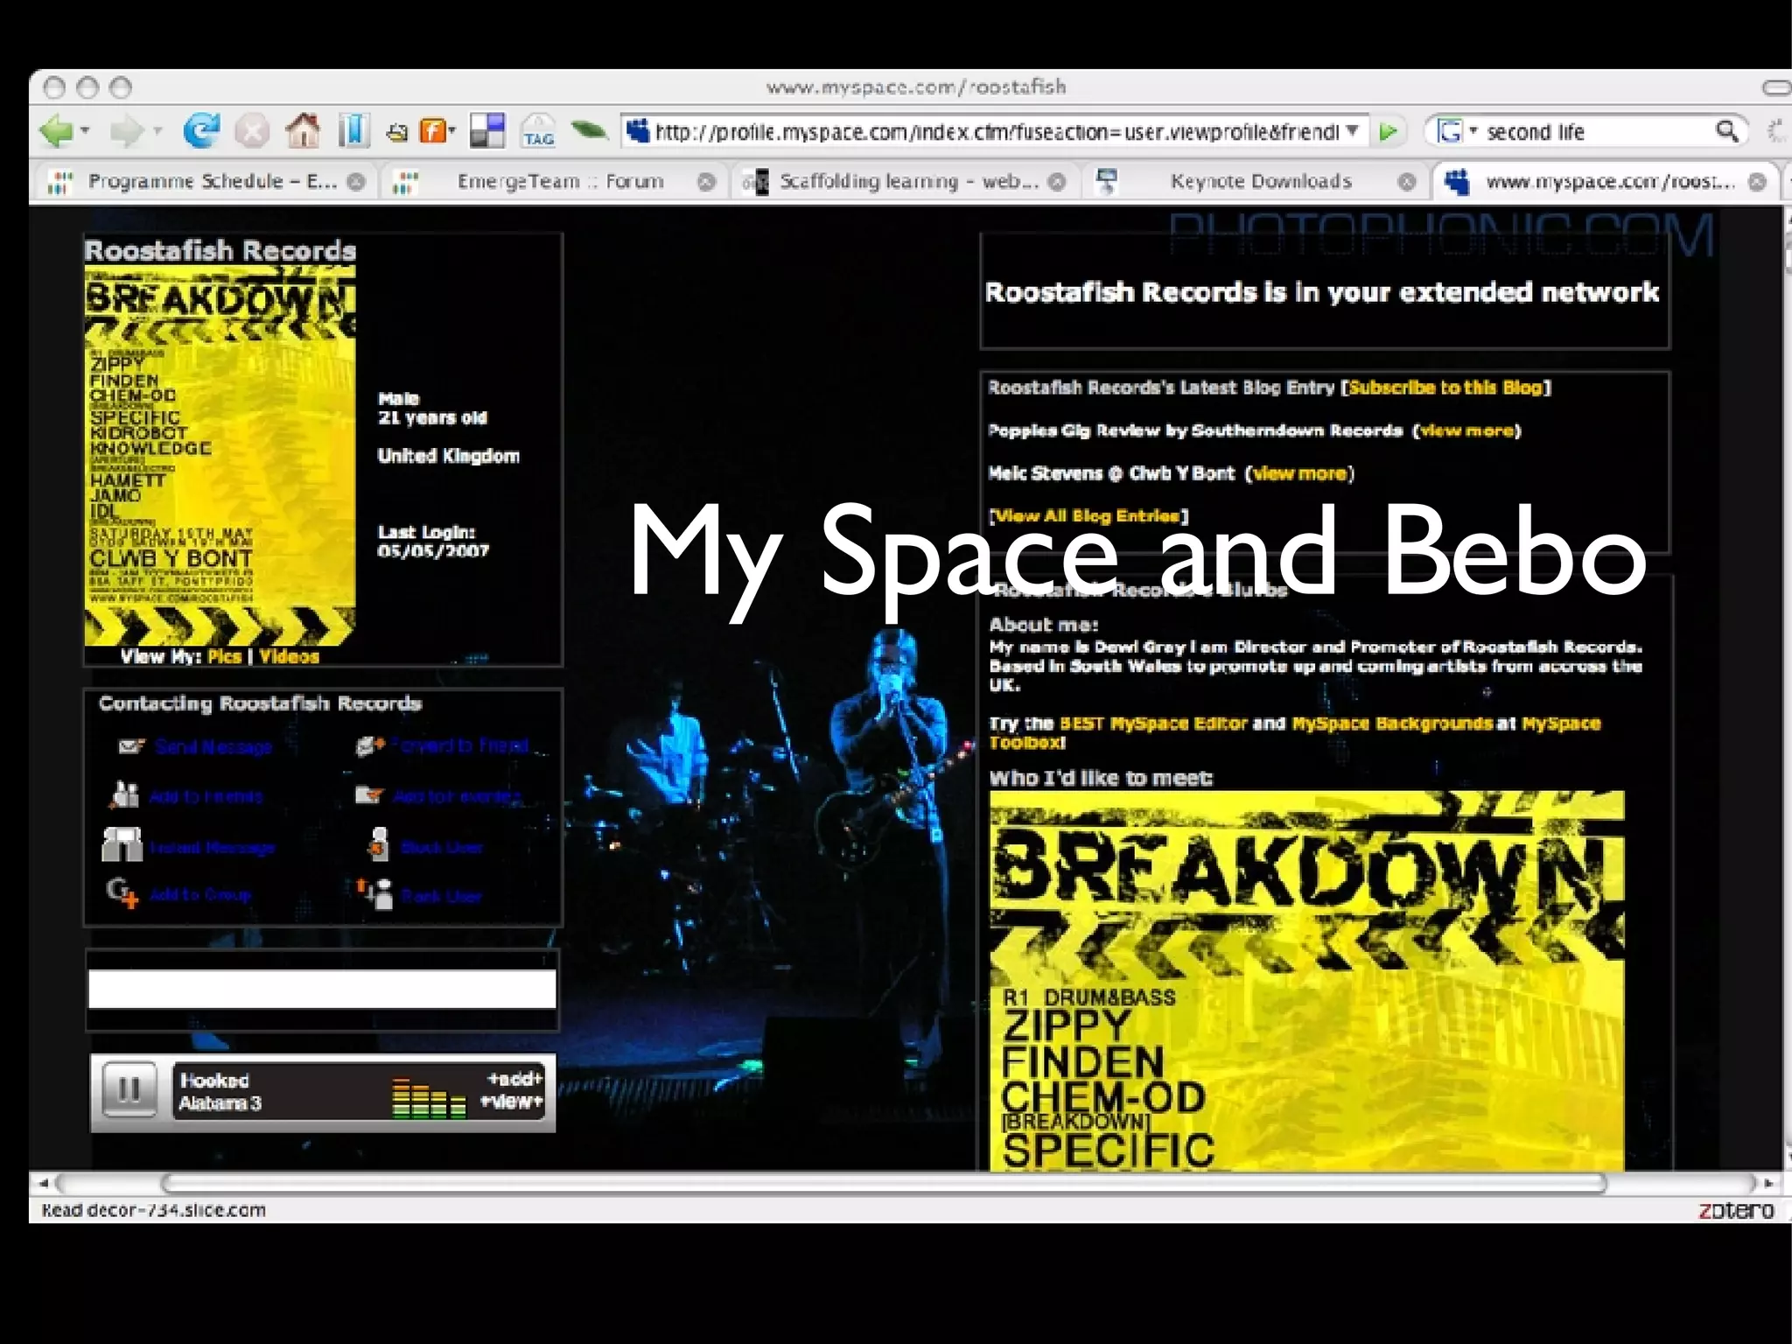Click the Add to Group icon
This screenshot has width=1792, height=1344.
122,893
